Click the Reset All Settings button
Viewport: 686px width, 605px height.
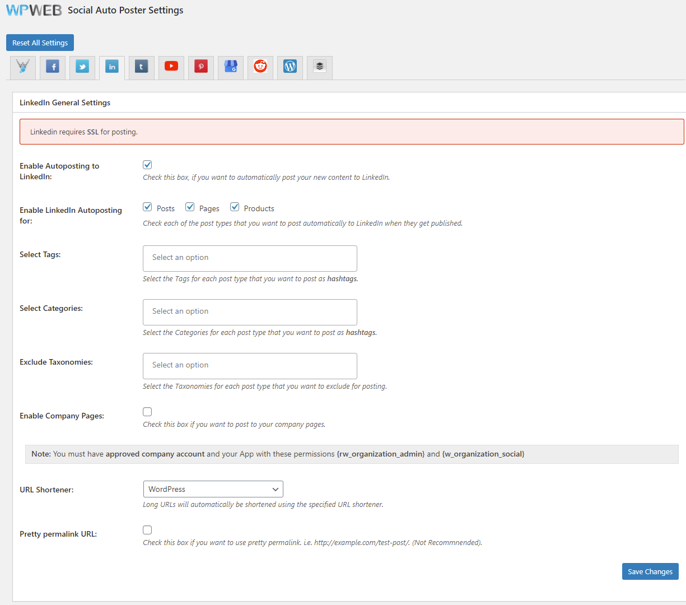pyautogui.click(x=40, y=42)
